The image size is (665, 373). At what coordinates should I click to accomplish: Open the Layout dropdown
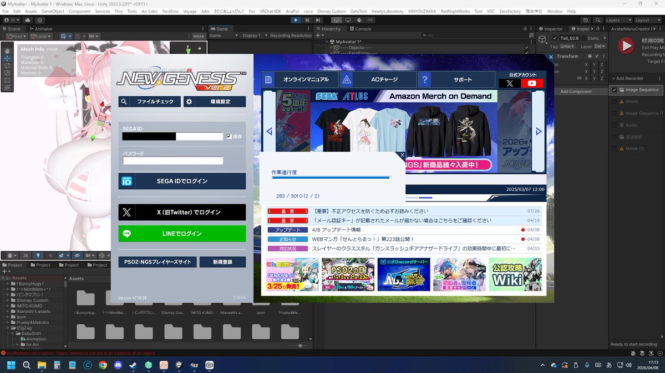647,20
